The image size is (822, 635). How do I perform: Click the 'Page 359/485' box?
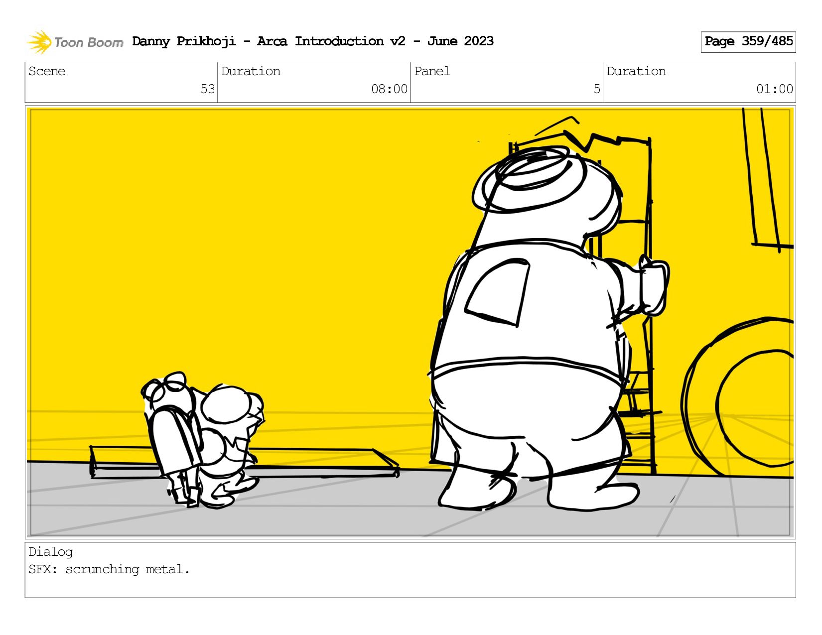point(748,42)
